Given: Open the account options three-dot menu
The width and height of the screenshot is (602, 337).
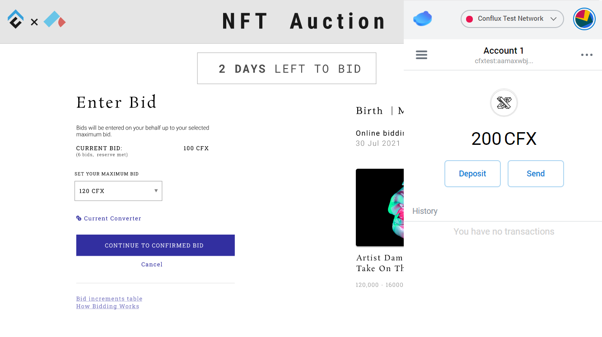Looking at the screenshot, I should [x=587, y=55].
